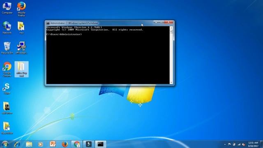Open the volume speaker tray icon
The height and width of the screenshot is (148, 263).
click(244, 144)
